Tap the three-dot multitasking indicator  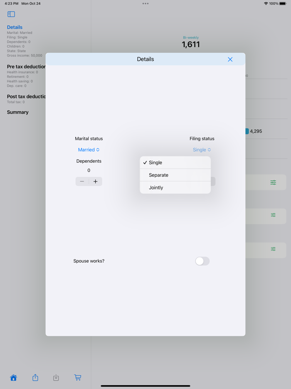[145, 3]
